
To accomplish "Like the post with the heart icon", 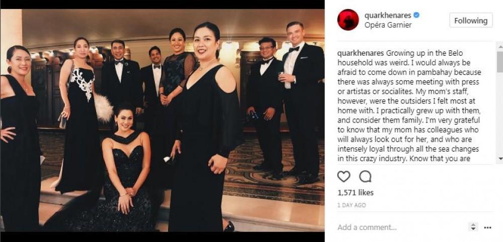I will tap(344, 176).
